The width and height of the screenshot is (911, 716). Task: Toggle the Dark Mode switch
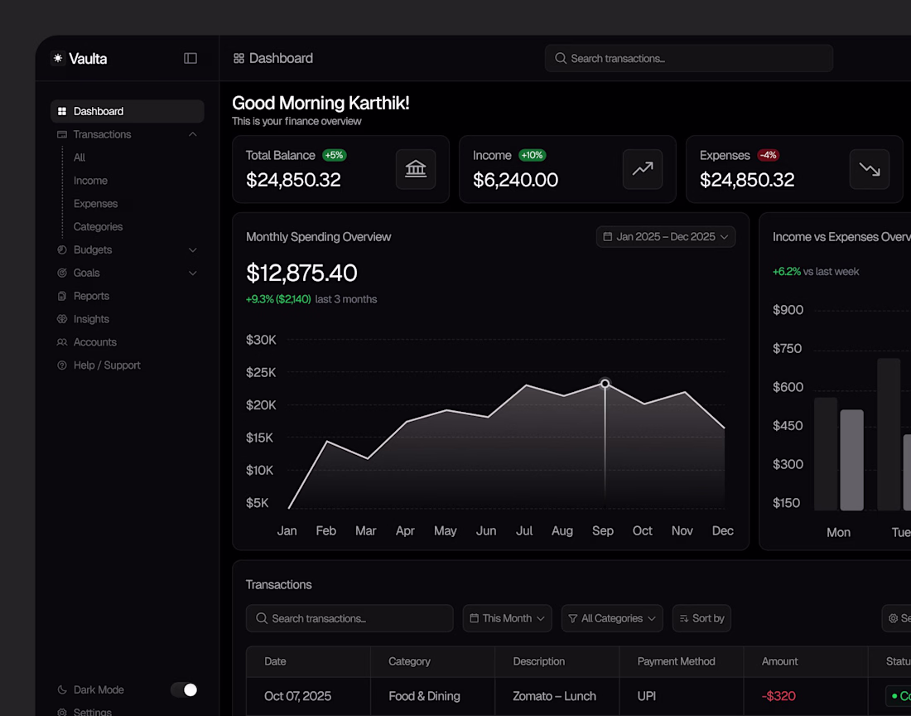coord(184,689)
